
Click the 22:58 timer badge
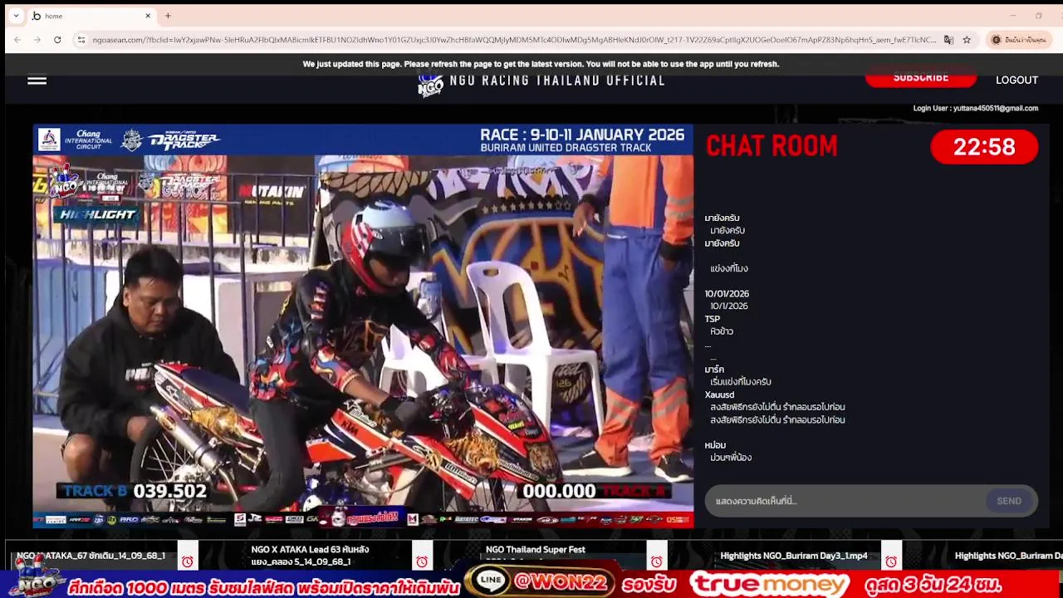(984, 147)
